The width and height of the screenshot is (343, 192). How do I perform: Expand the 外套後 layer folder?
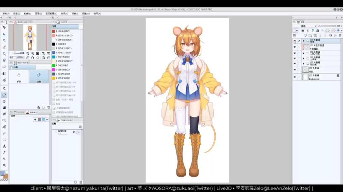[304, 64]
